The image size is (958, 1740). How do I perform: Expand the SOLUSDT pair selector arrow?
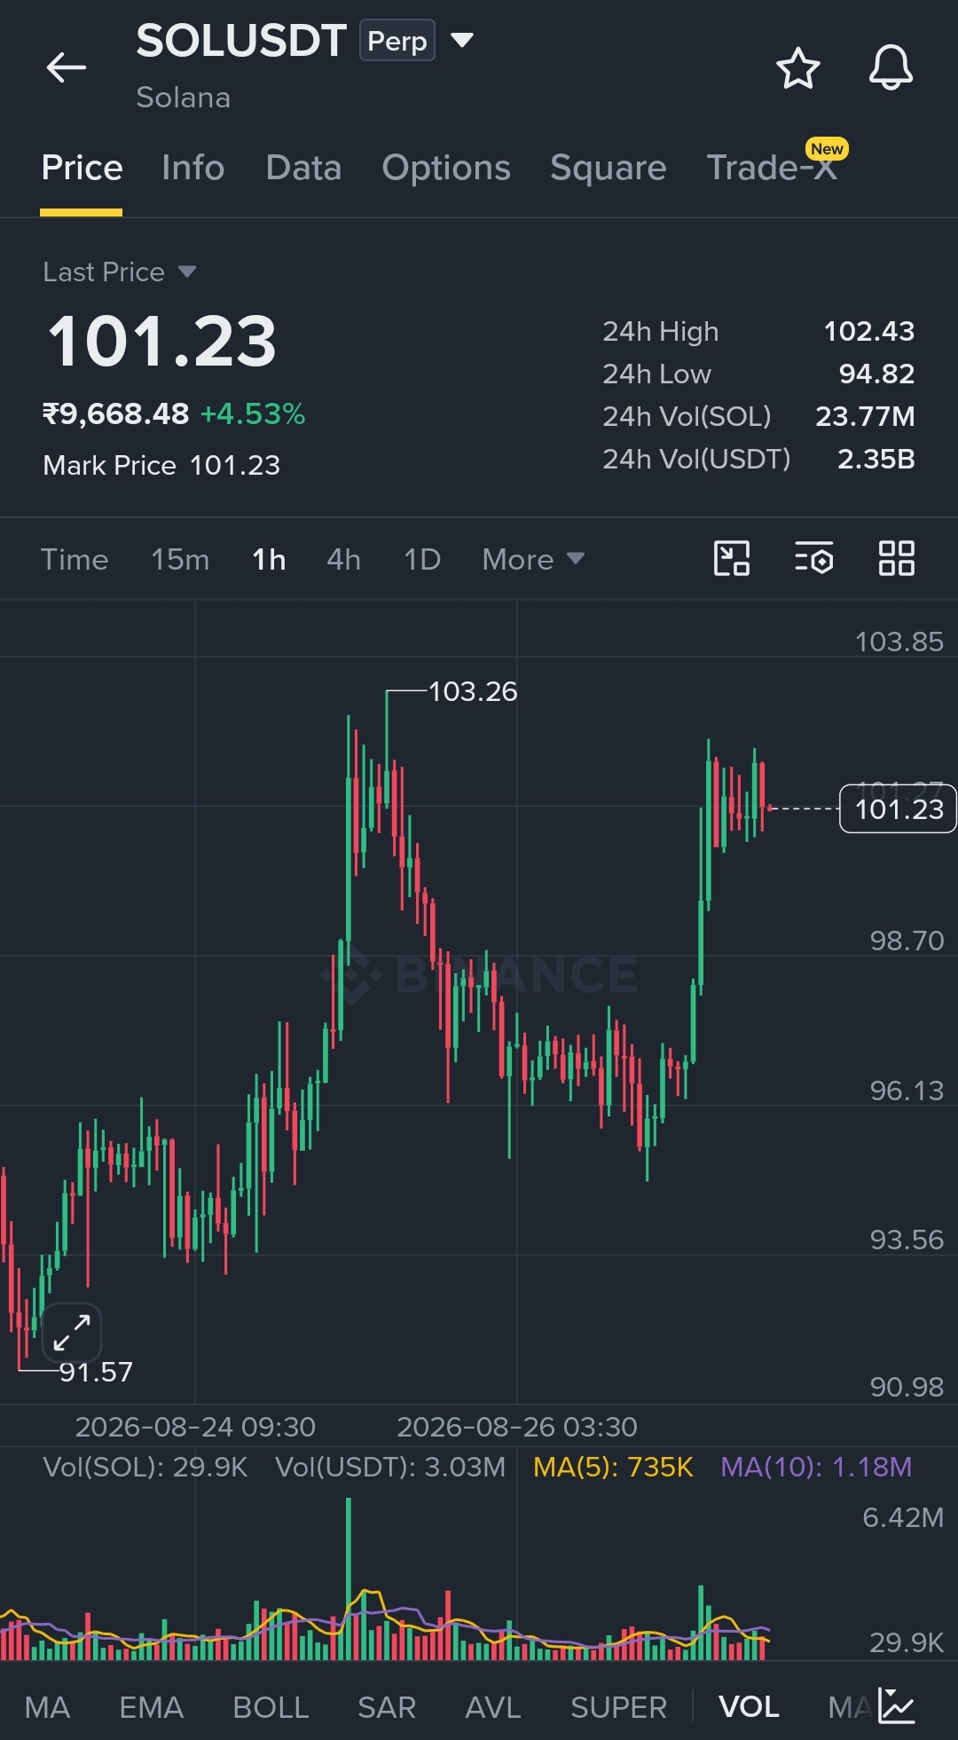click(462, 40)
